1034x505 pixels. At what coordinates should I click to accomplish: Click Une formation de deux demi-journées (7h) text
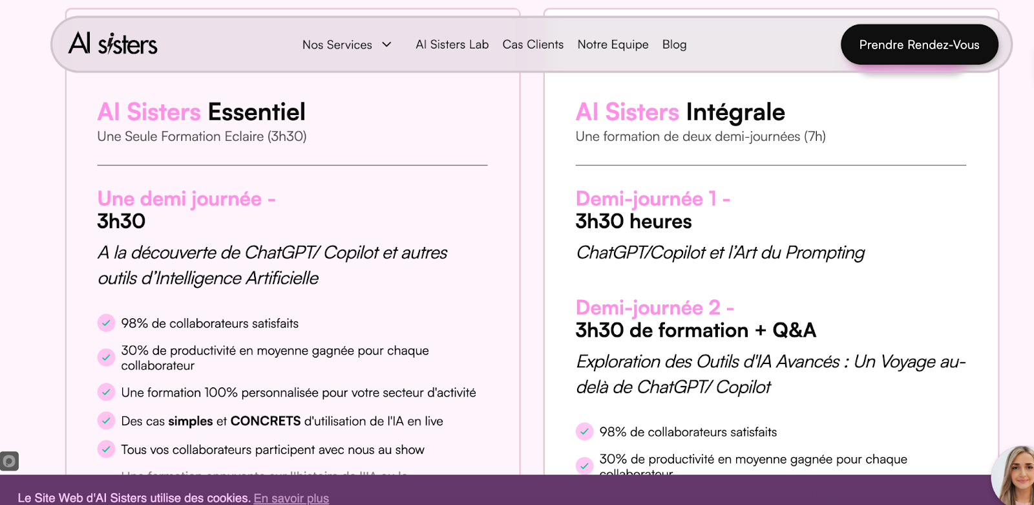[701, 136]
